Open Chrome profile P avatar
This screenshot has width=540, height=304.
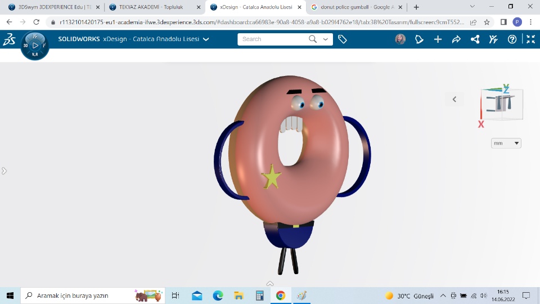click(517, 22)
